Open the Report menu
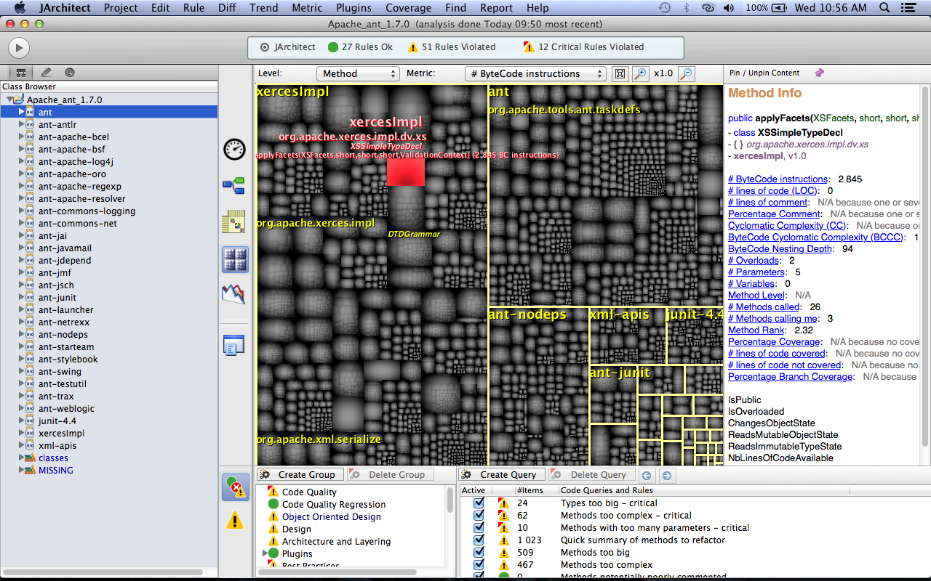This screenshot has height=581, width=931. click(x=496, y=8)
